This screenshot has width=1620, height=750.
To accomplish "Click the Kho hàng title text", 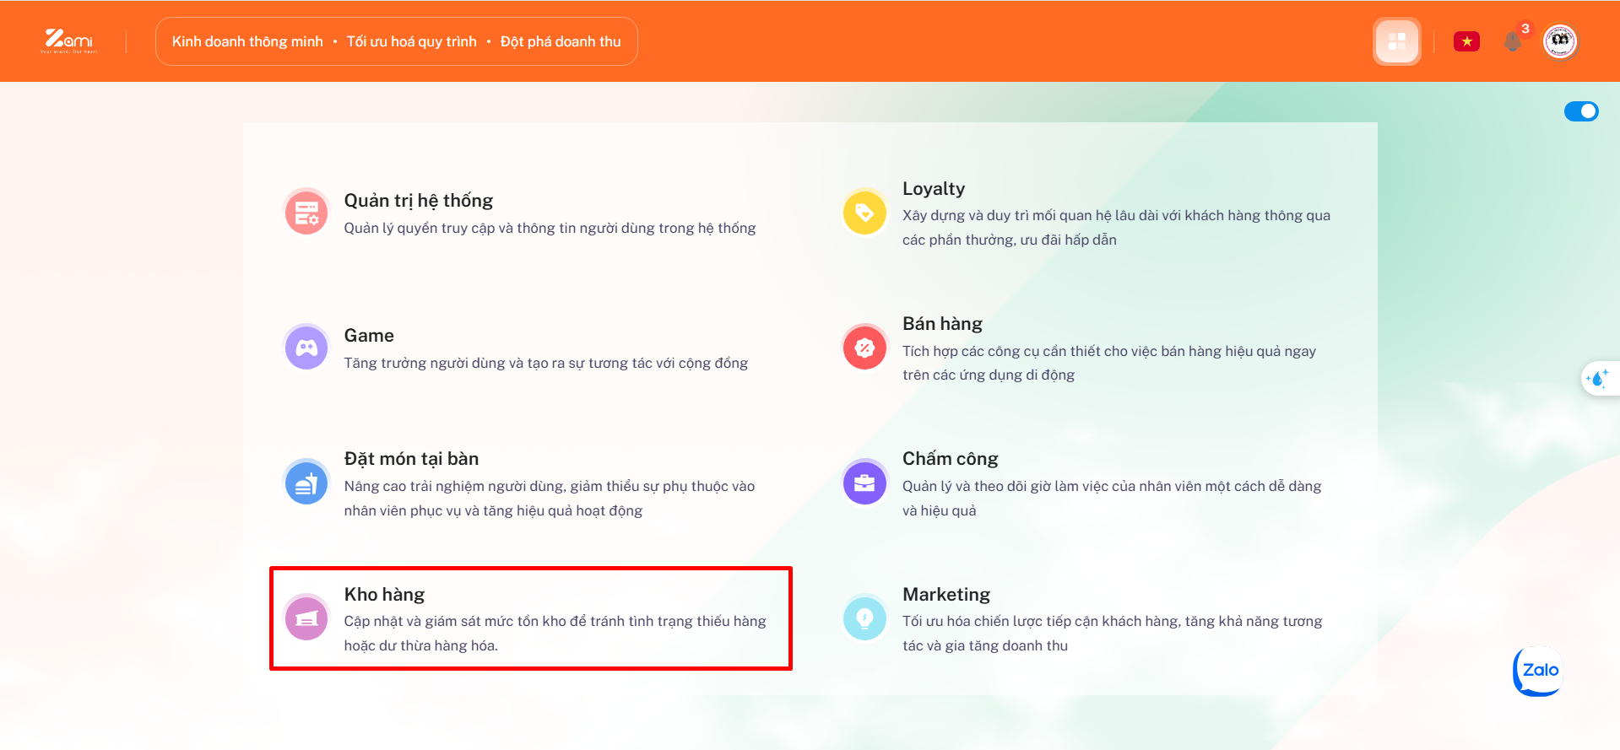I will click(x=384, y=595).
